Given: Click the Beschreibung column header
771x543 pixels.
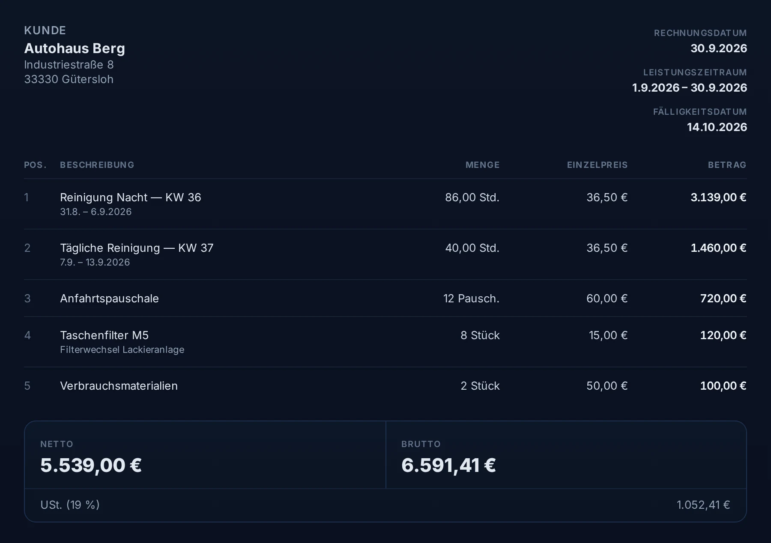Looking at the screenshot, I should [97, 165].
